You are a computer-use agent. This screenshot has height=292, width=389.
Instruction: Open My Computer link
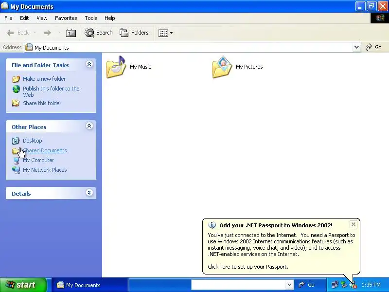tap(38, 161)
